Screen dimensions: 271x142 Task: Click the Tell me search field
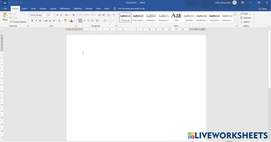131,9
